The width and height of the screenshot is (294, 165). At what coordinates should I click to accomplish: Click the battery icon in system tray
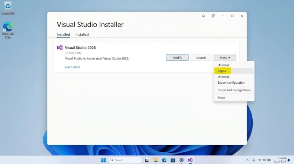click(x=269, y=160)
